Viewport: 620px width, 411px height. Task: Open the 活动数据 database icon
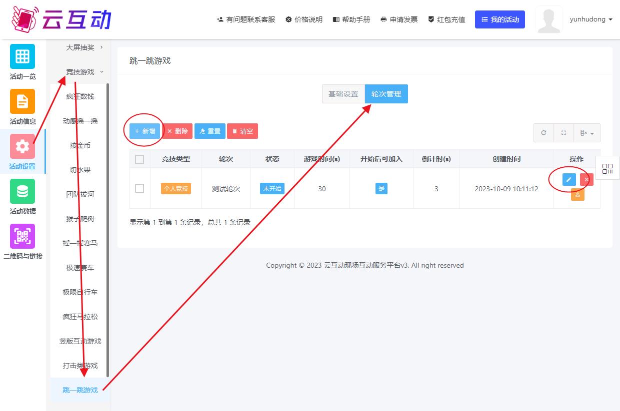pos(22,191)
